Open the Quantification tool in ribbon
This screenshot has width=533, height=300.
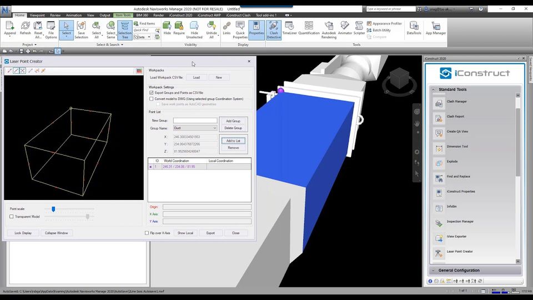(309, 29)
